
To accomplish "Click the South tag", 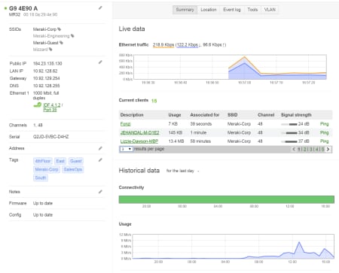I will coord(41,177).
